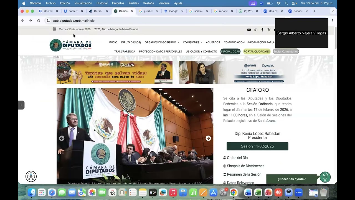Reload the page with the refresh icon
355x200 pixels.
pyautogui.click(x=39, y=21)
